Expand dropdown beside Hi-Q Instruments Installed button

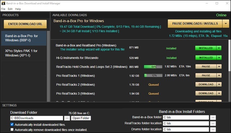[x=219, y=58]
